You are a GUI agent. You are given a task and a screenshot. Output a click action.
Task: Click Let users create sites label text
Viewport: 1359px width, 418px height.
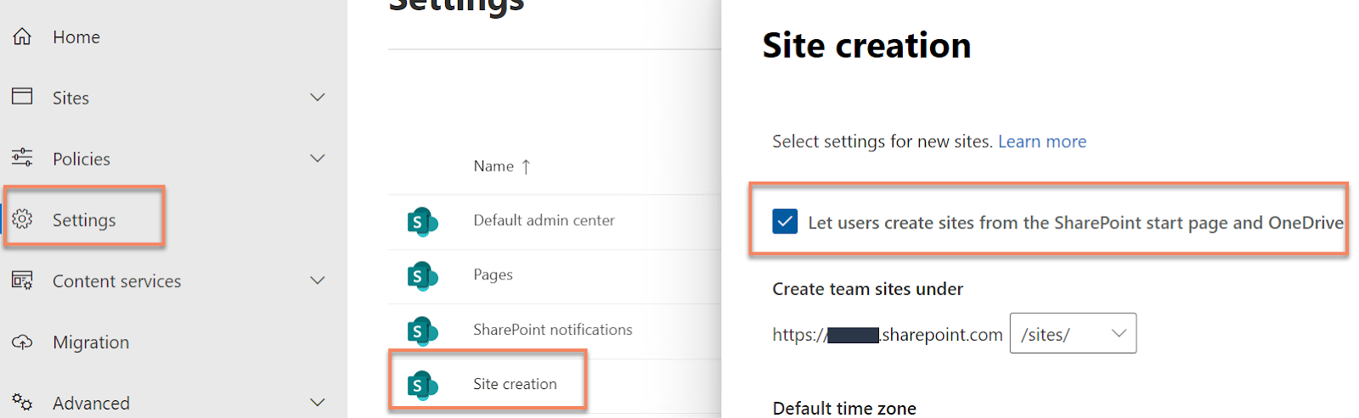click(x=1076, y=223)
